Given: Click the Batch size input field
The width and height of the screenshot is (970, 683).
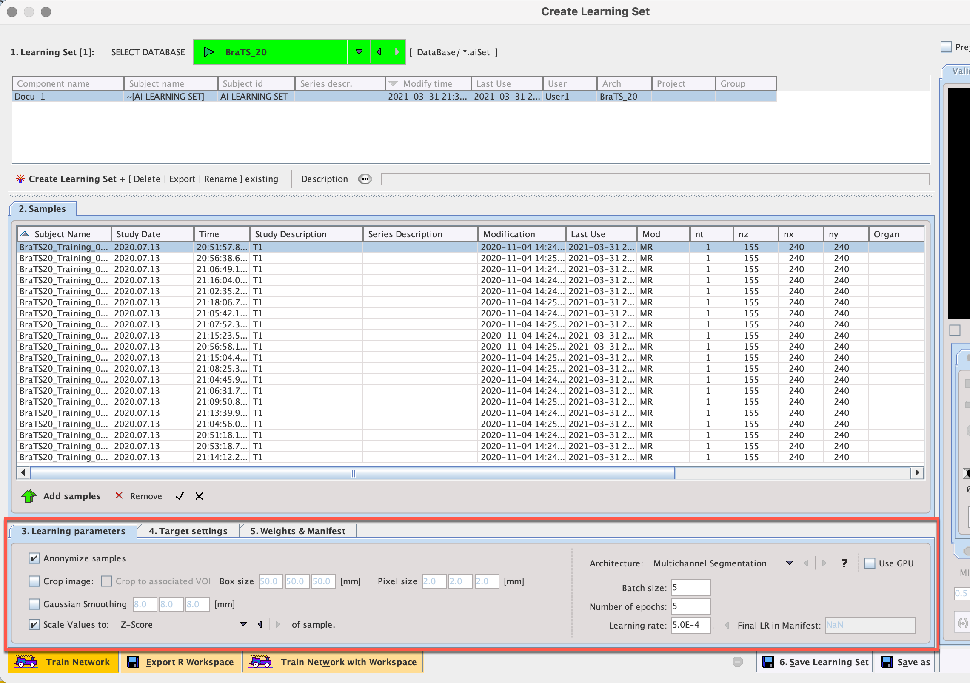Looking at the screenshot, I should 691,588.
